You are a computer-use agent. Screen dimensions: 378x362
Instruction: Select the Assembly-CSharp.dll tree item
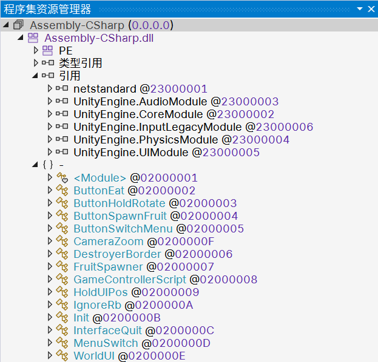[99, 38]
